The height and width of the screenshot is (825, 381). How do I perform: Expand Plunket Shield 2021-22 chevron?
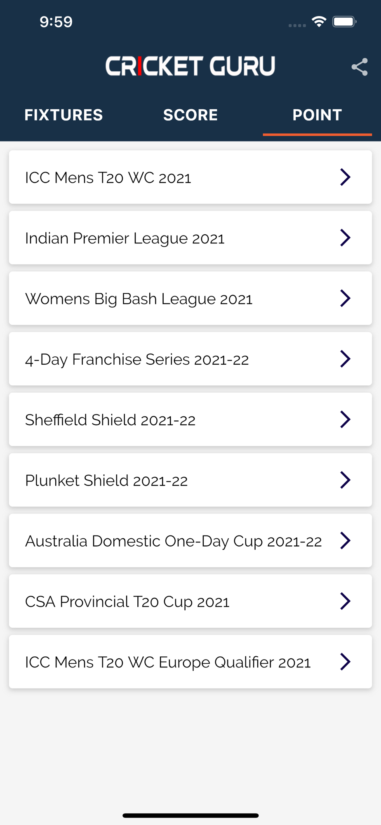point(345,480)
